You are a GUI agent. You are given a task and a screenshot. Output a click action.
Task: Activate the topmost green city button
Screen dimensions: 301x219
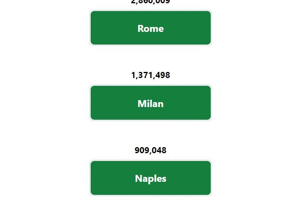151,28
